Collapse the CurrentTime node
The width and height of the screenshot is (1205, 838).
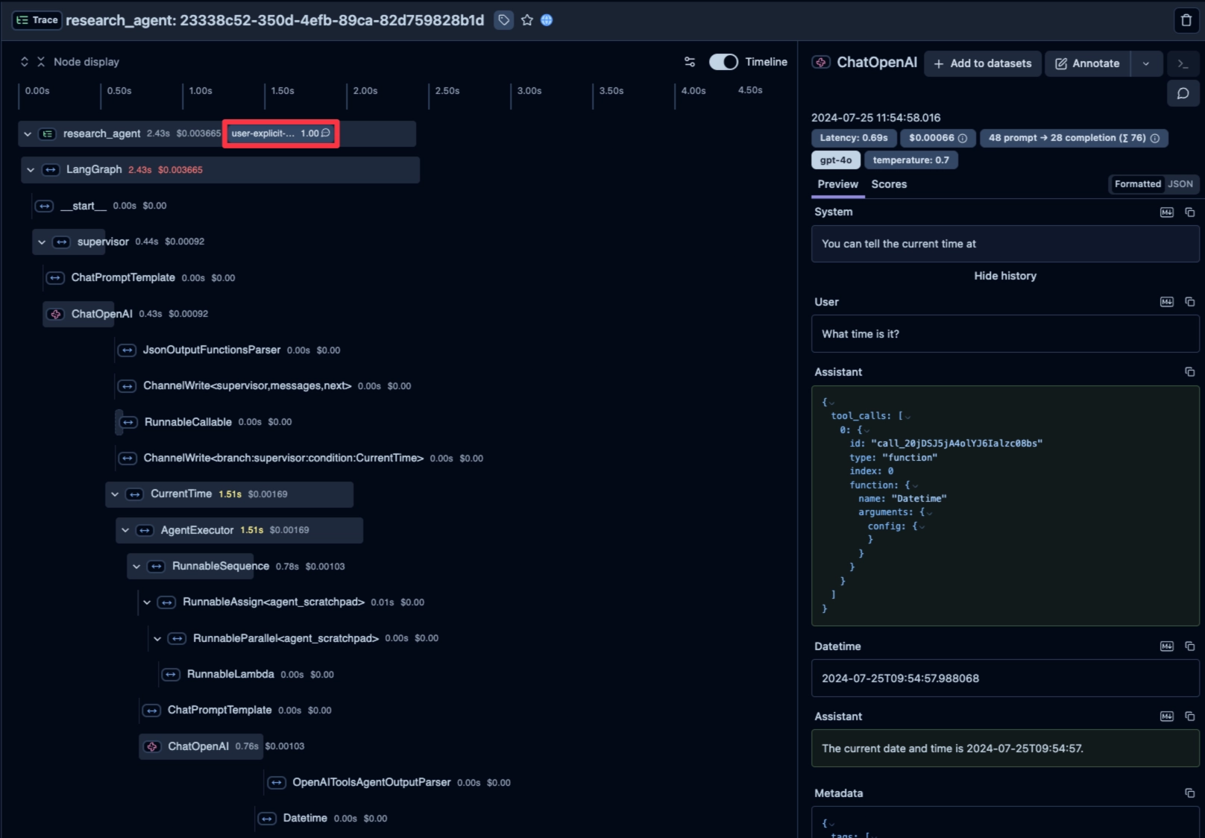click(x=115, y=494)
